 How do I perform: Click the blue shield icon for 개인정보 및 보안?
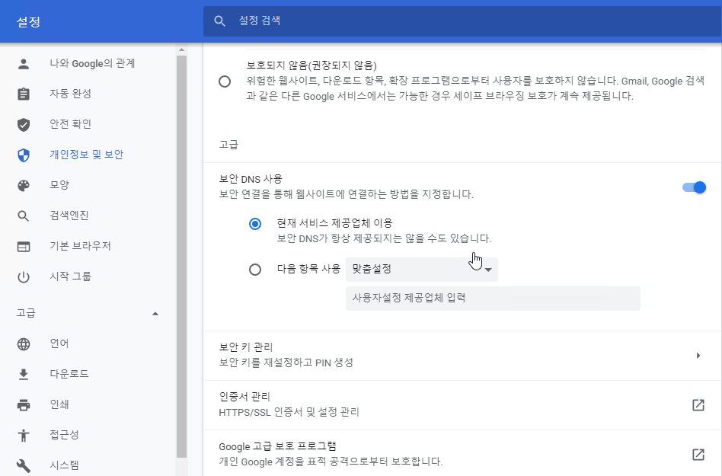coord(24,155)
